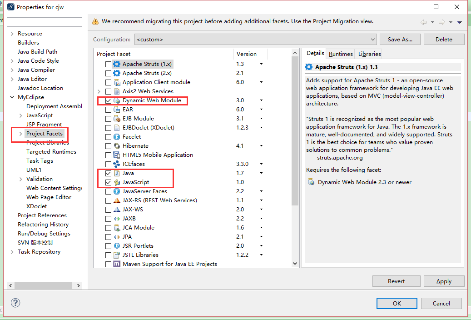Uncheck the Dynamic Web Module checkbox
471x320 pixels.
pos(108,101)
